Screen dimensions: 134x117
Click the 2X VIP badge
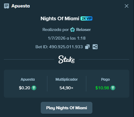point(86,18)
